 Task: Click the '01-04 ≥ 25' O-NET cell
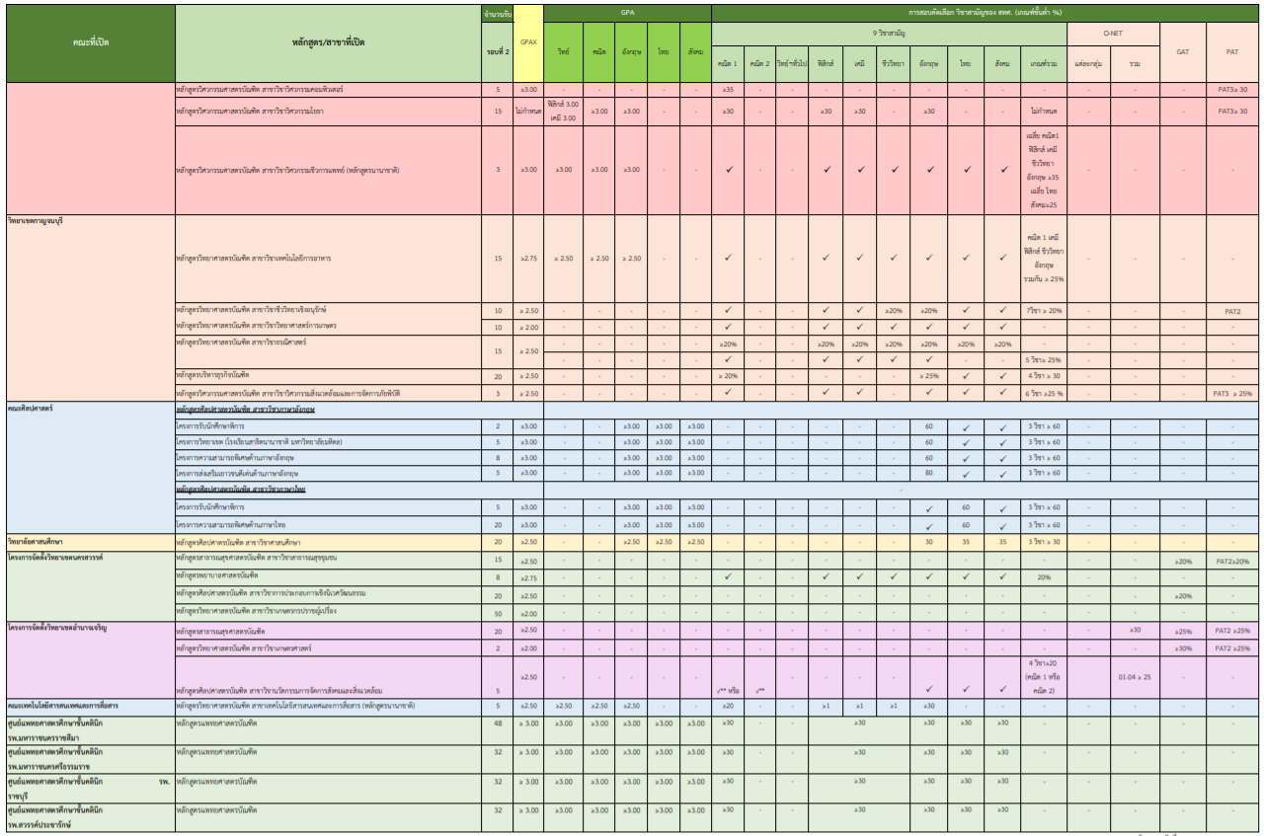point(1135,678)
